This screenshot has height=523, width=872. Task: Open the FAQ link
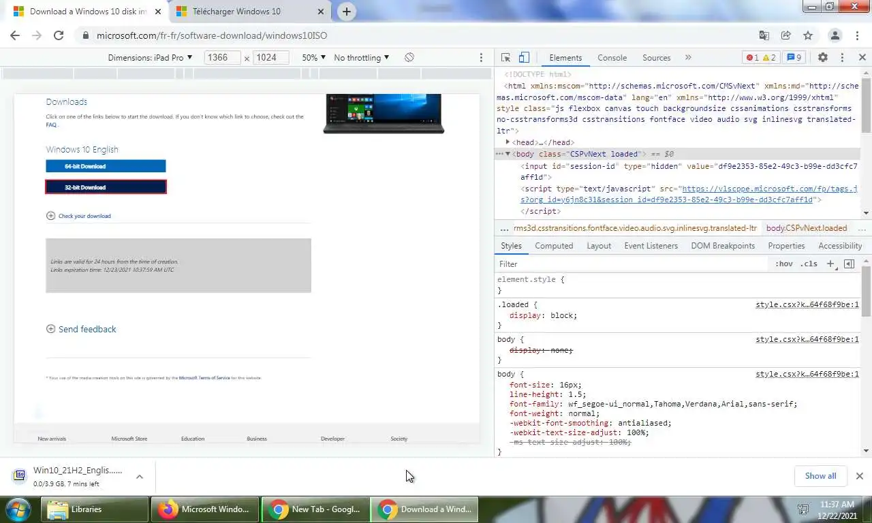tap(51, 125)
